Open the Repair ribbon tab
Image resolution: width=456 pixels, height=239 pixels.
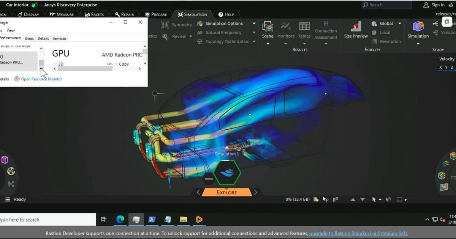coord(124,14)
